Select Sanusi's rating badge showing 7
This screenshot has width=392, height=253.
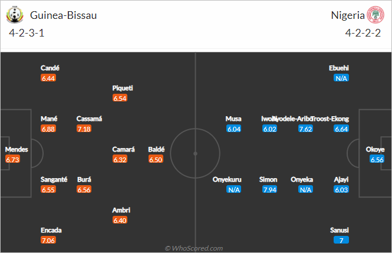341,240
